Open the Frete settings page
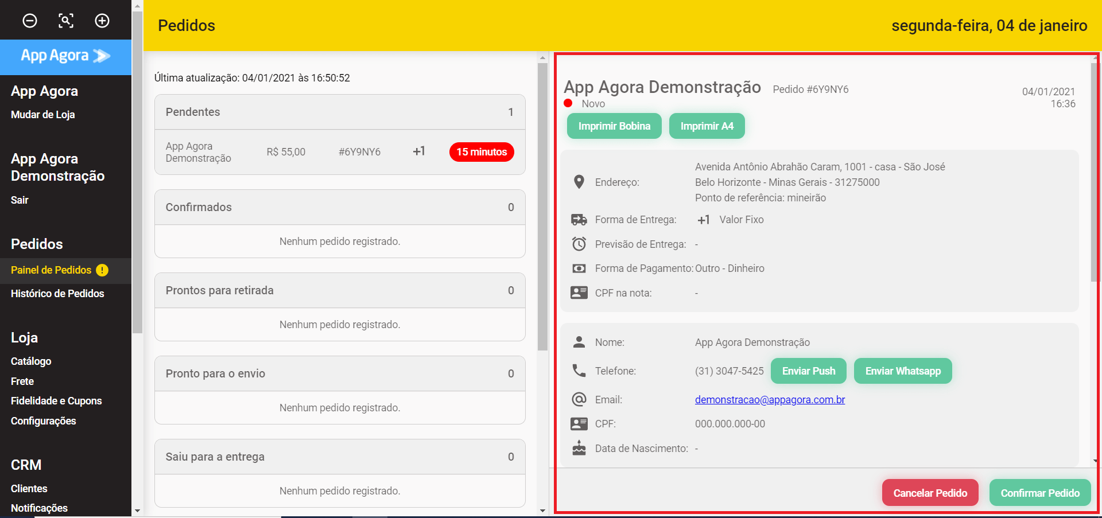Image resolution: width=1102 pixels, height=518 pixels. pos(22,381)
